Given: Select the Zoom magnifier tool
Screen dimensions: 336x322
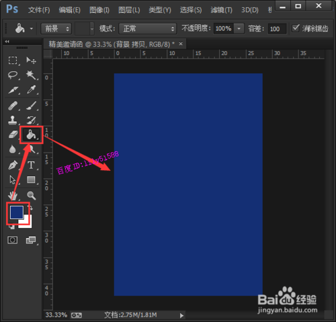Looking at the screenshot, I should point(31,196).
